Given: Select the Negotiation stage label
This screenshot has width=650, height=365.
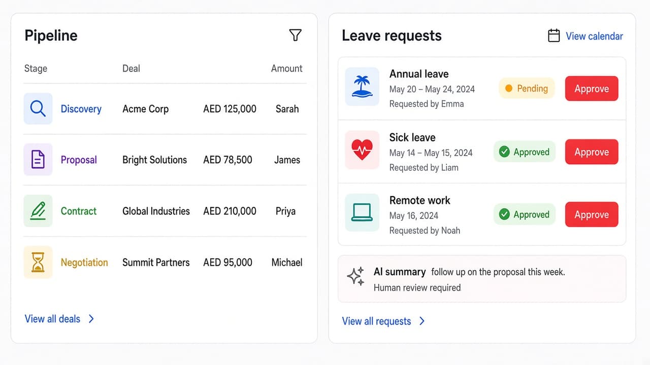Looking at the screenshot, I should (x=84, y=263).
